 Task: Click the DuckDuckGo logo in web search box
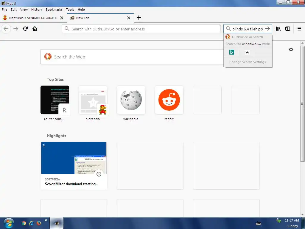tap(48, 57)
